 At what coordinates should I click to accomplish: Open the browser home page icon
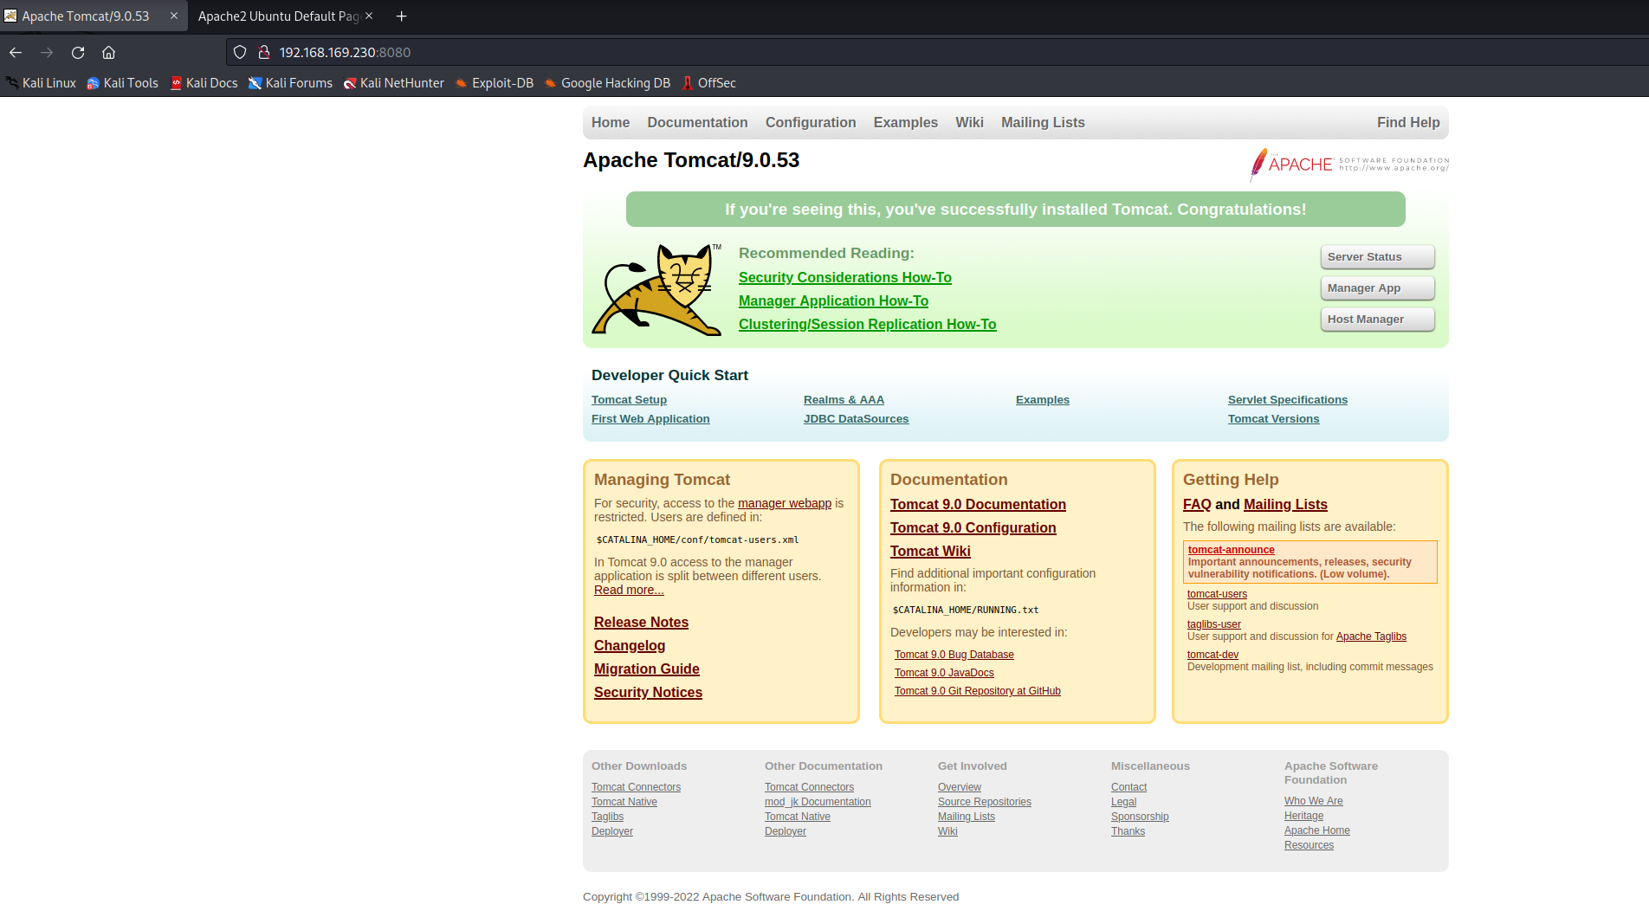pos(109,53)
